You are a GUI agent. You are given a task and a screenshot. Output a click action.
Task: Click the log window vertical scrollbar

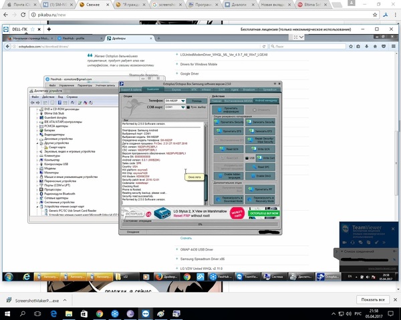pyautogui.click(x=205, y=163)
